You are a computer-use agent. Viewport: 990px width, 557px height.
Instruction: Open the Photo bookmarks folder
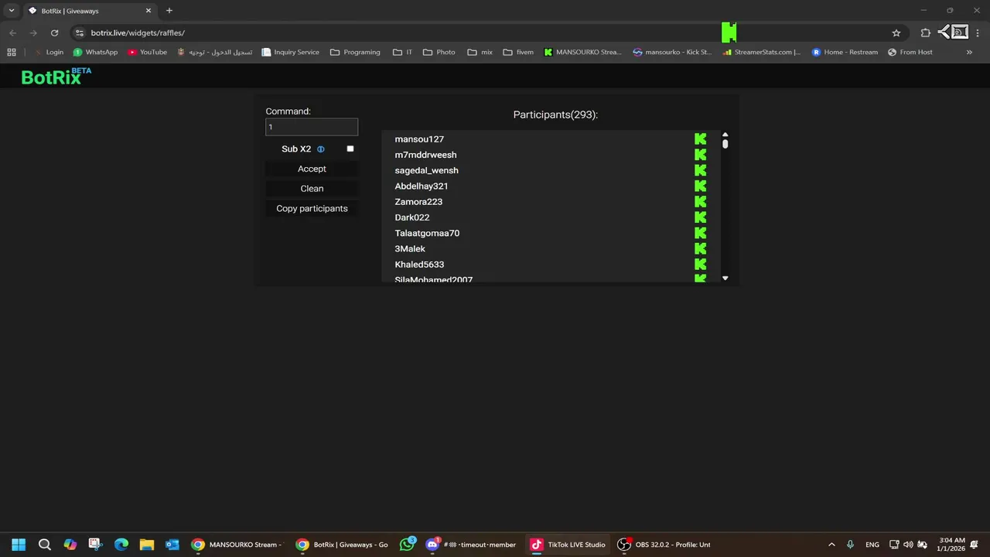click(x=439, y=53)
